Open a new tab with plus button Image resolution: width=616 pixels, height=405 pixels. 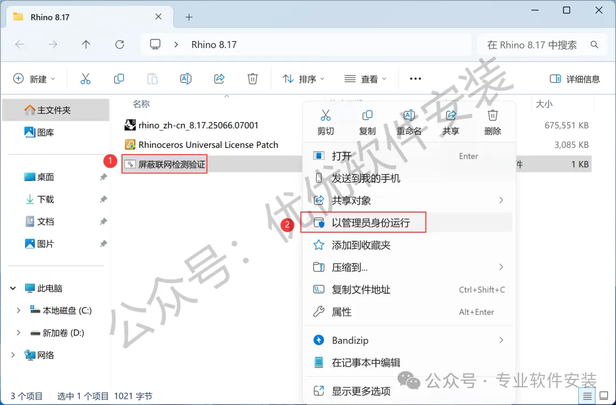click(x=189, y=17)
